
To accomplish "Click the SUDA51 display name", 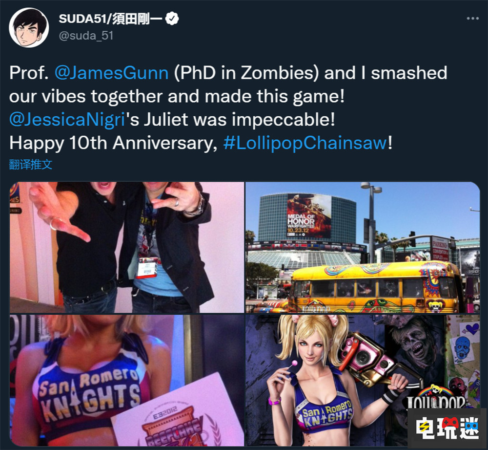I will (x=110, y=19).
